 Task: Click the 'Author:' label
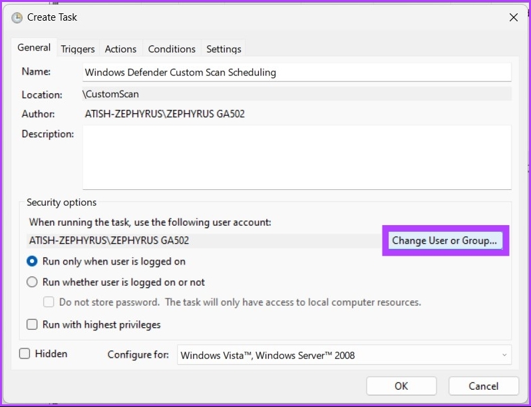[x=38, y=114]
